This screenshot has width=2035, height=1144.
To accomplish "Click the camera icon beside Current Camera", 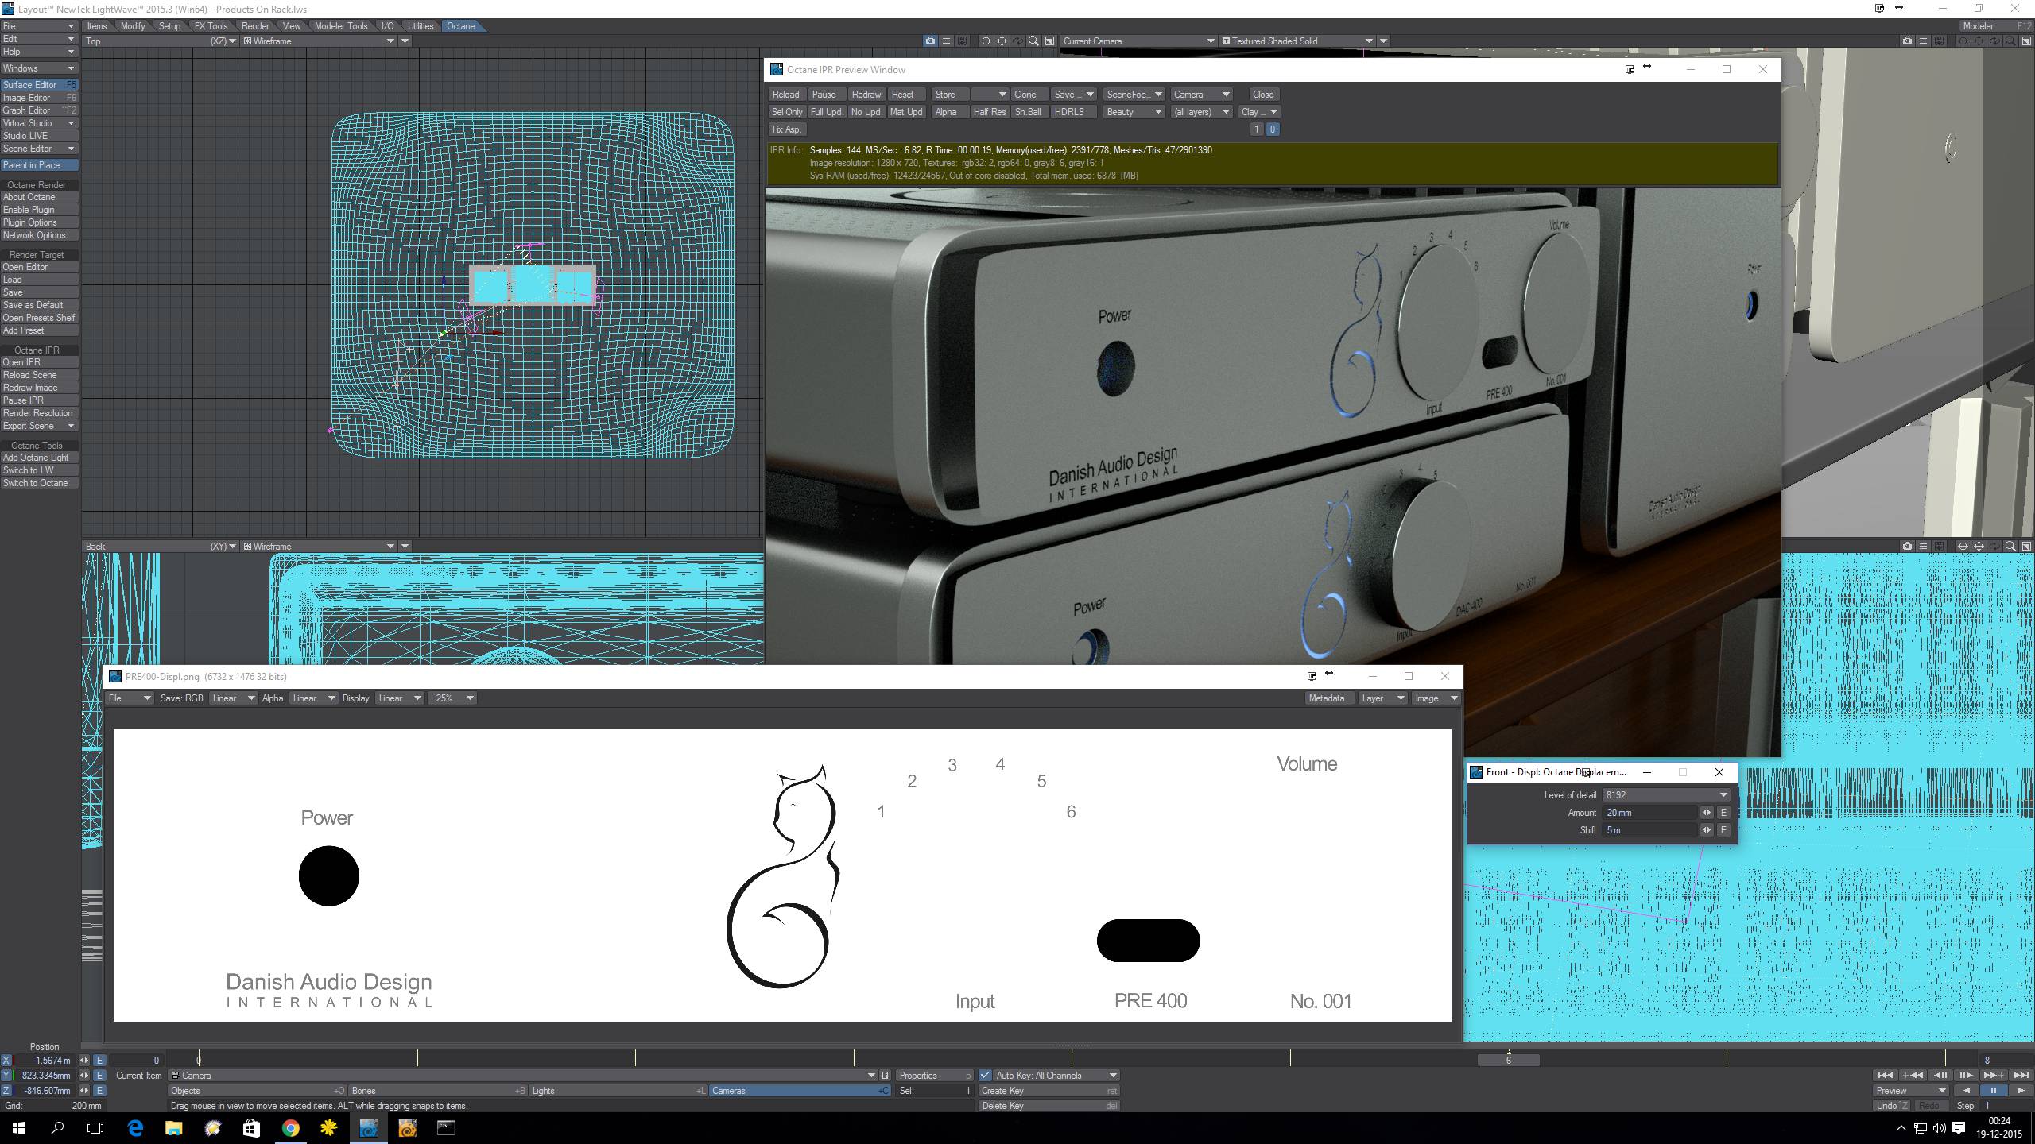I will pos(930,41).
